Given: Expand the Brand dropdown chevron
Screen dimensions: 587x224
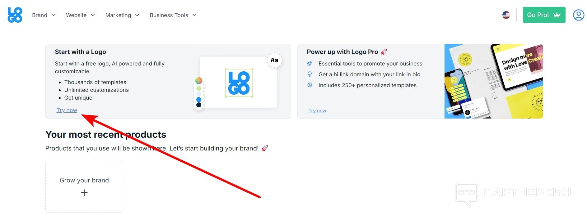Looking at the screenshot, I should [x=54, y=15].
